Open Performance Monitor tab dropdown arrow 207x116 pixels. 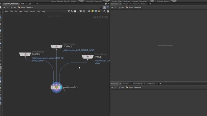tap(147, 4)
